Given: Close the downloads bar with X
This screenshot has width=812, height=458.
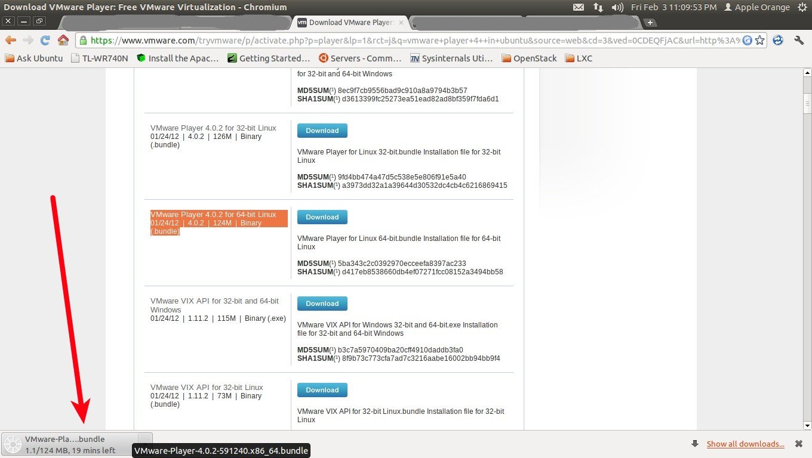Looking at the screenshot, I should pyautogui.click(x=798, y=444).
